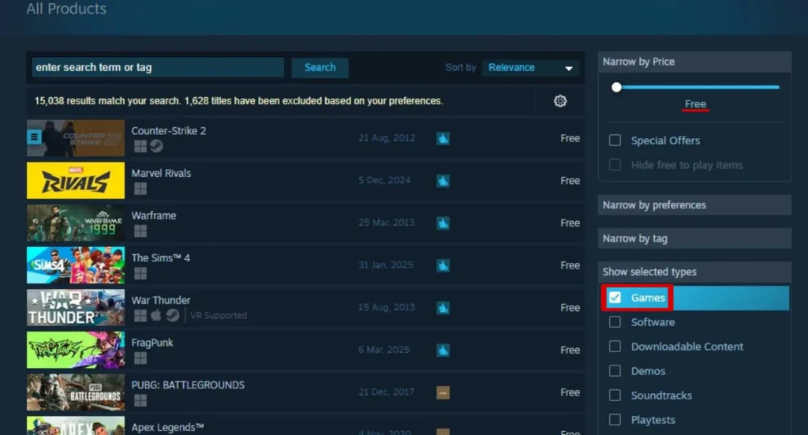This screenshot has width=808, height=435.
Task: Click the search term input field
Action: (158, 68)
